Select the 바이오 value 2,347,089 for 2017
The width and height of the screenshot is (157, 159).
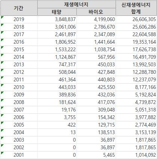click(96, 34)
